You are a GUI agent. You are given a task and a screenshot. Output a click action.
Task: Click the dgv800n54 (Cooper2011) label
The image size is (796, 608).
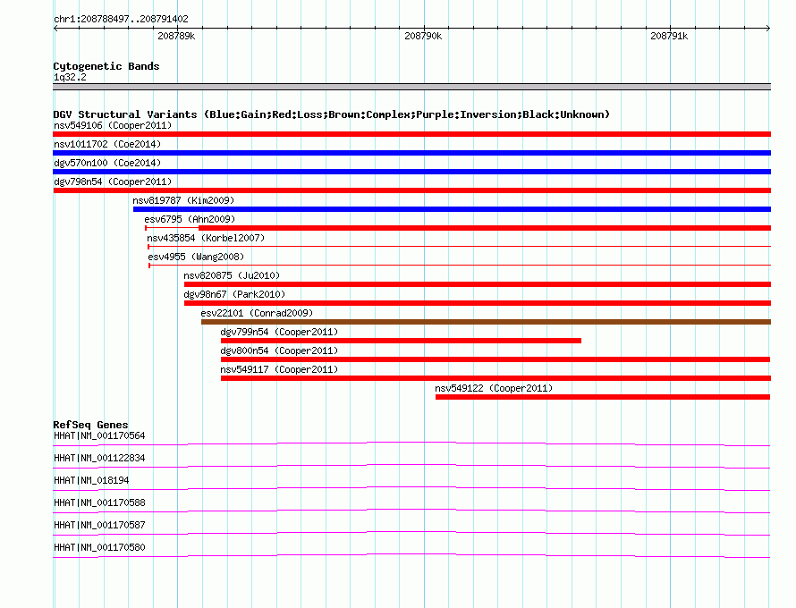(279, 350)
